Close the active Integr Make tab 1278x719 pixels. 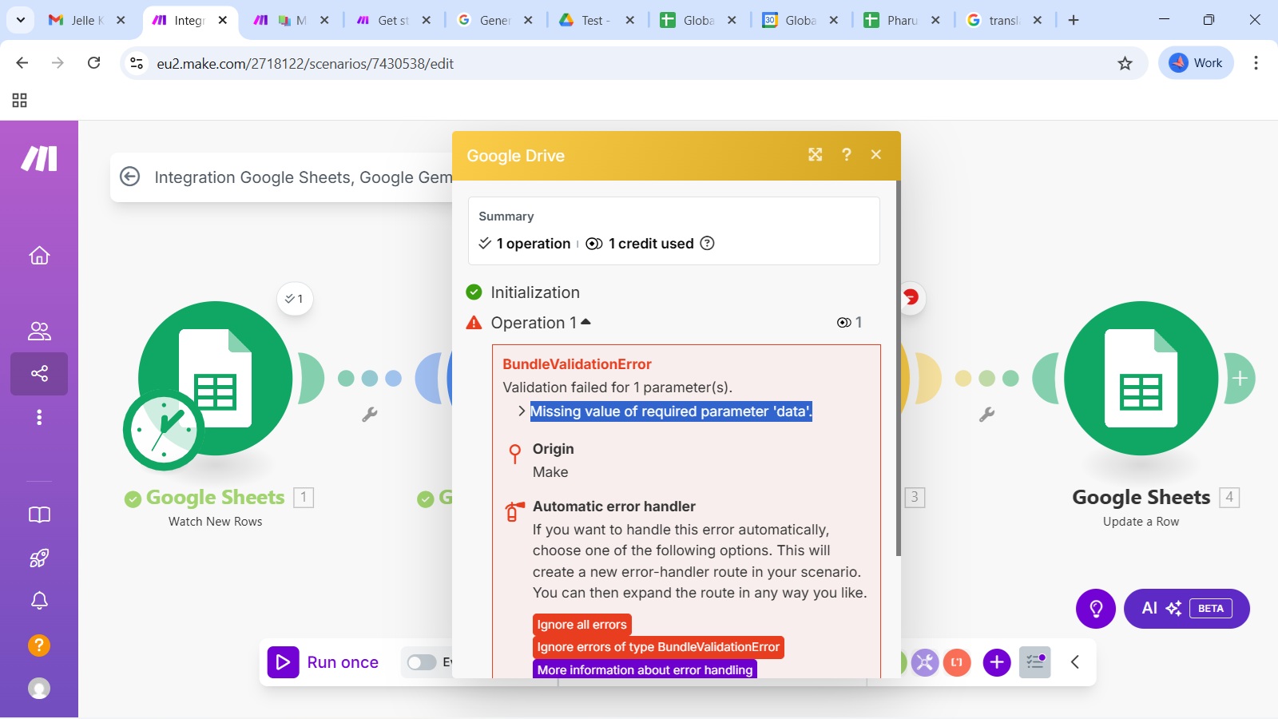(223, 20)
